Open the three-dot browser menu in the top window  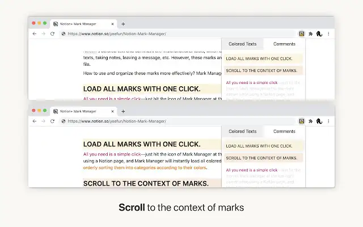pos(328,34)
